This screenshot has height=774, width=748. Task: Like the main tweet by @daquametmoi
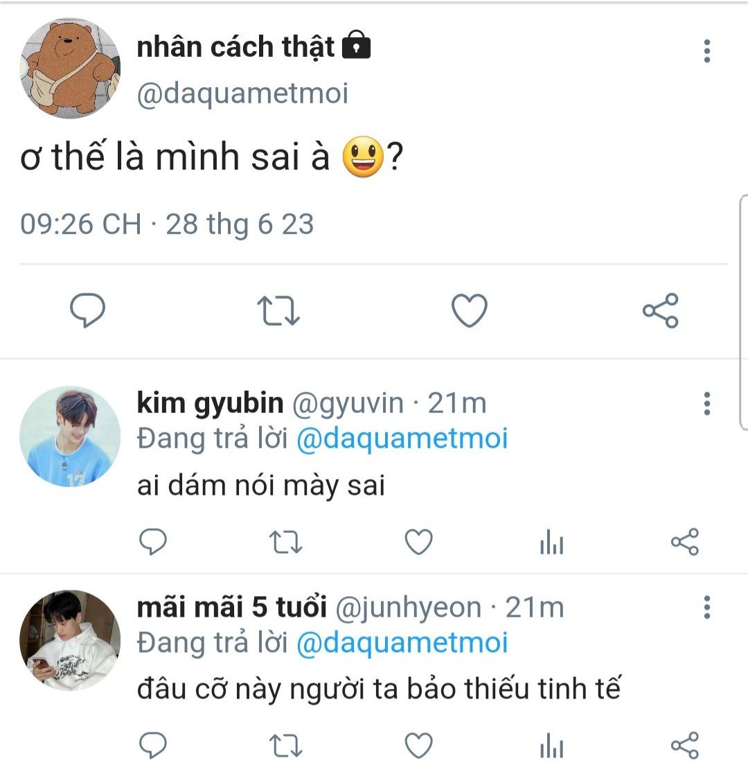pyautogui.click(x=470, y=310)
